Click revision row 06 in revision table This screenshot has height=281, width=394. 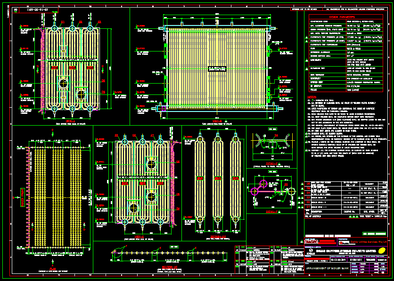pyautogui.click(x=309, y=183)
